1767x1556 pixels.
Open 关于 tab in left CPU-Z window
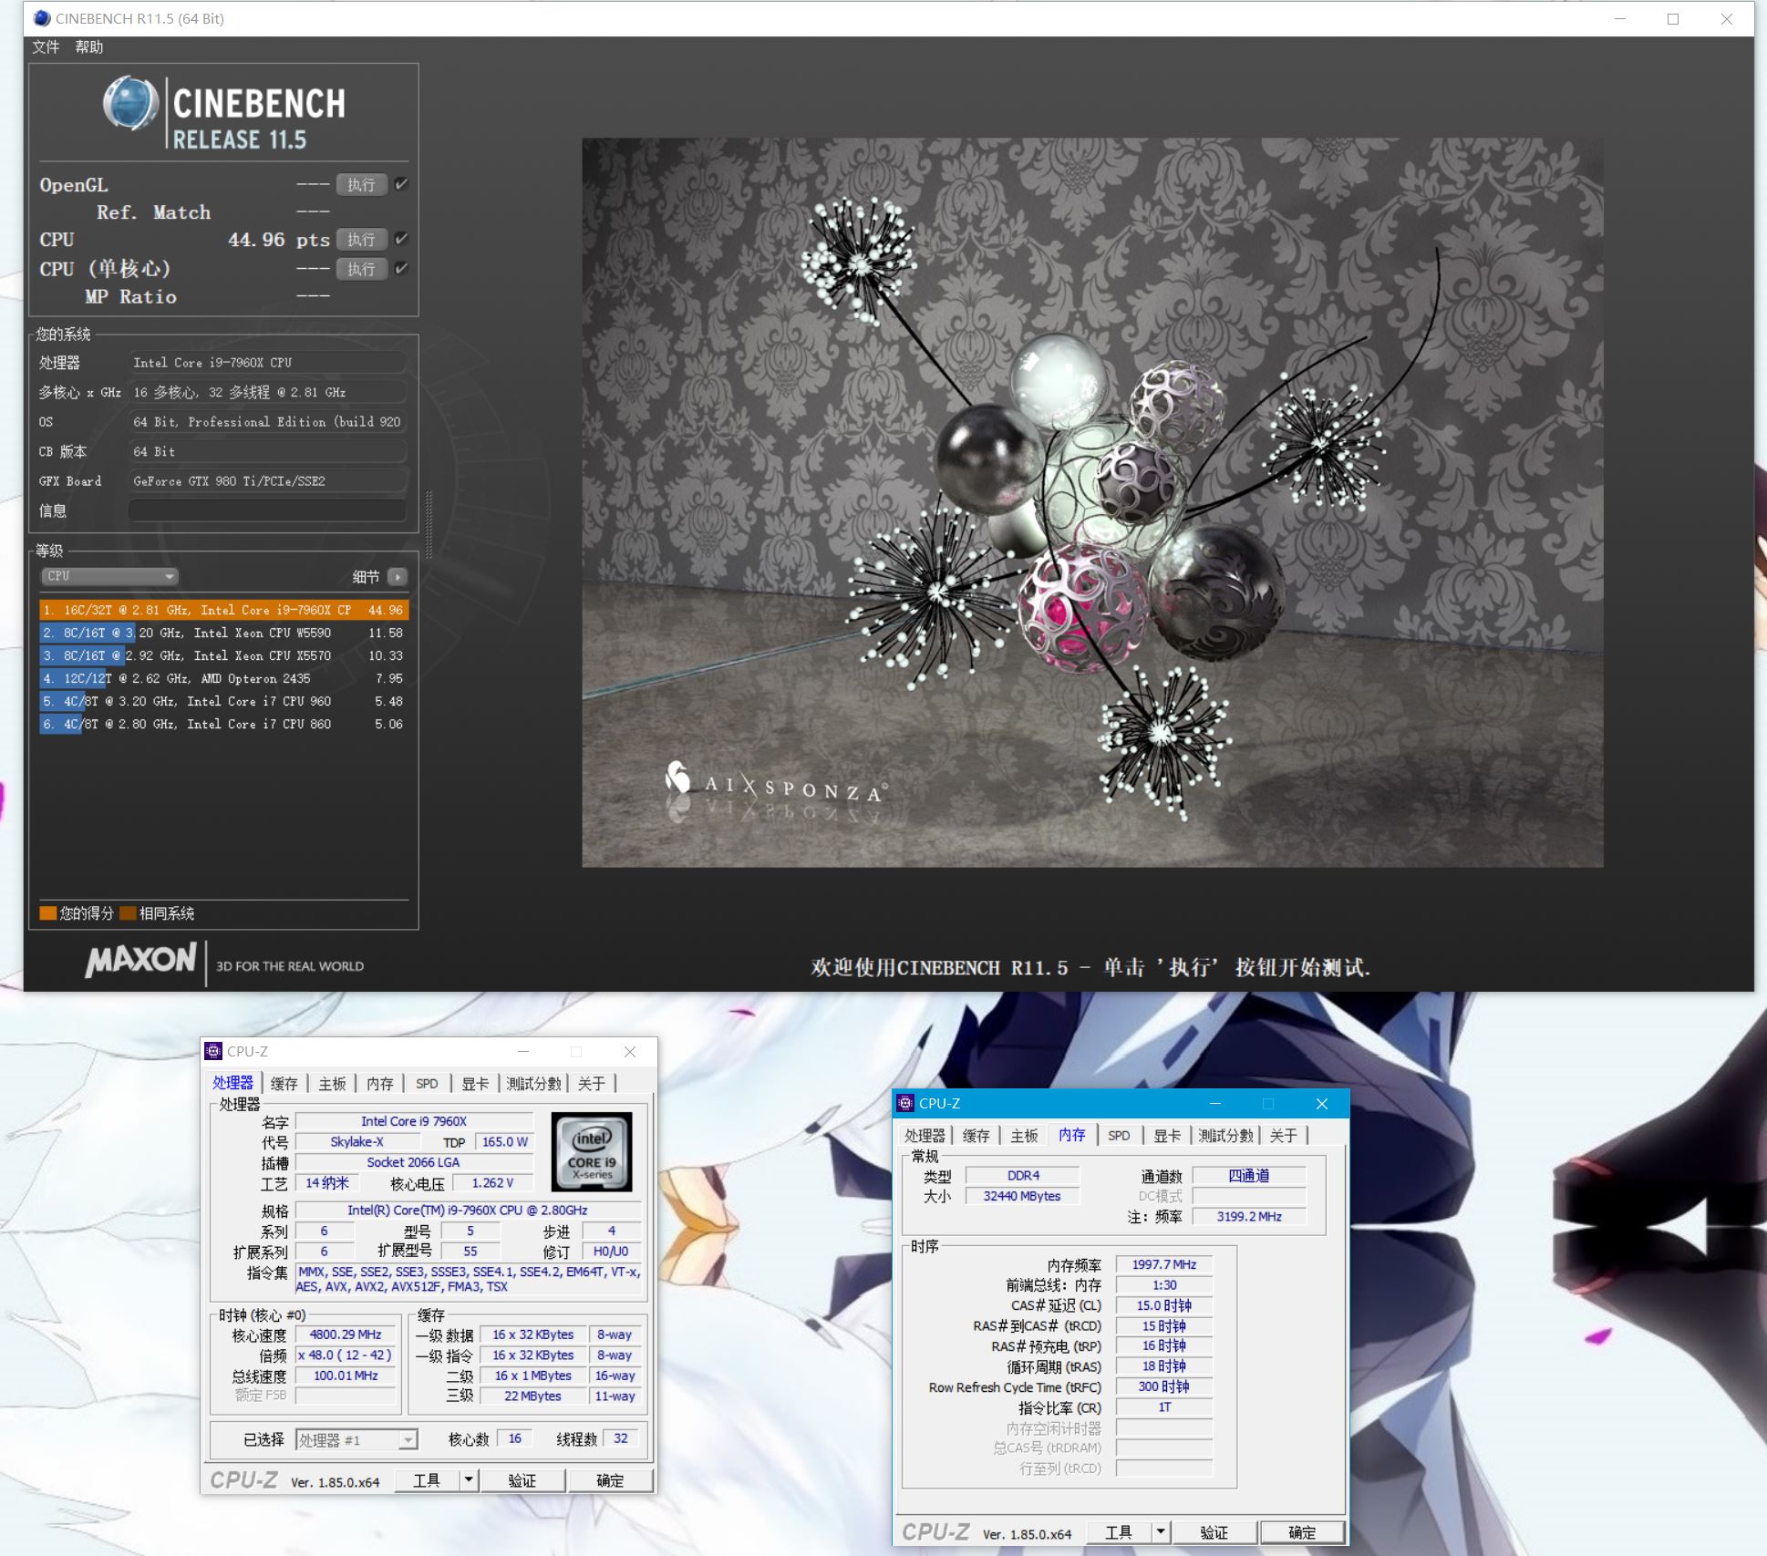click(592, 1083)
